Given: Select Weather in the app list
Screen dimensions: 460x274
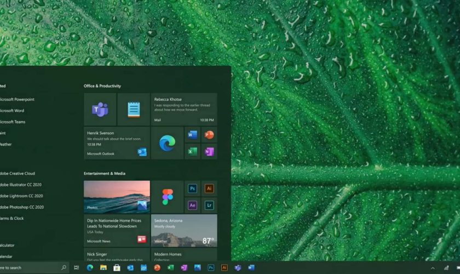Looking at the screenshot, I should click(6, 144).
